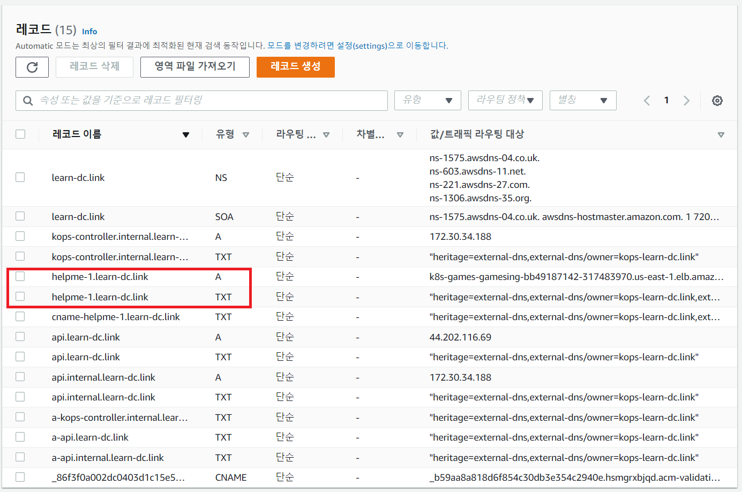
Task: Click the refresh records icon button
Action: pos(32,67)
